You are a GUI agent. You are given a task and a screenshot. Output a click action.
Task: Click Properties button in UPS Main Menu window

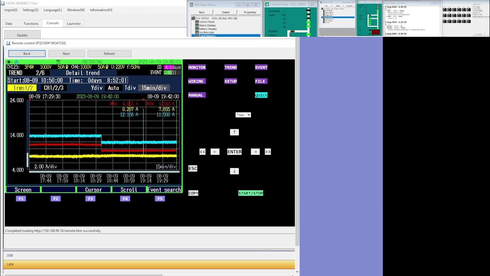tap(250, 12)
